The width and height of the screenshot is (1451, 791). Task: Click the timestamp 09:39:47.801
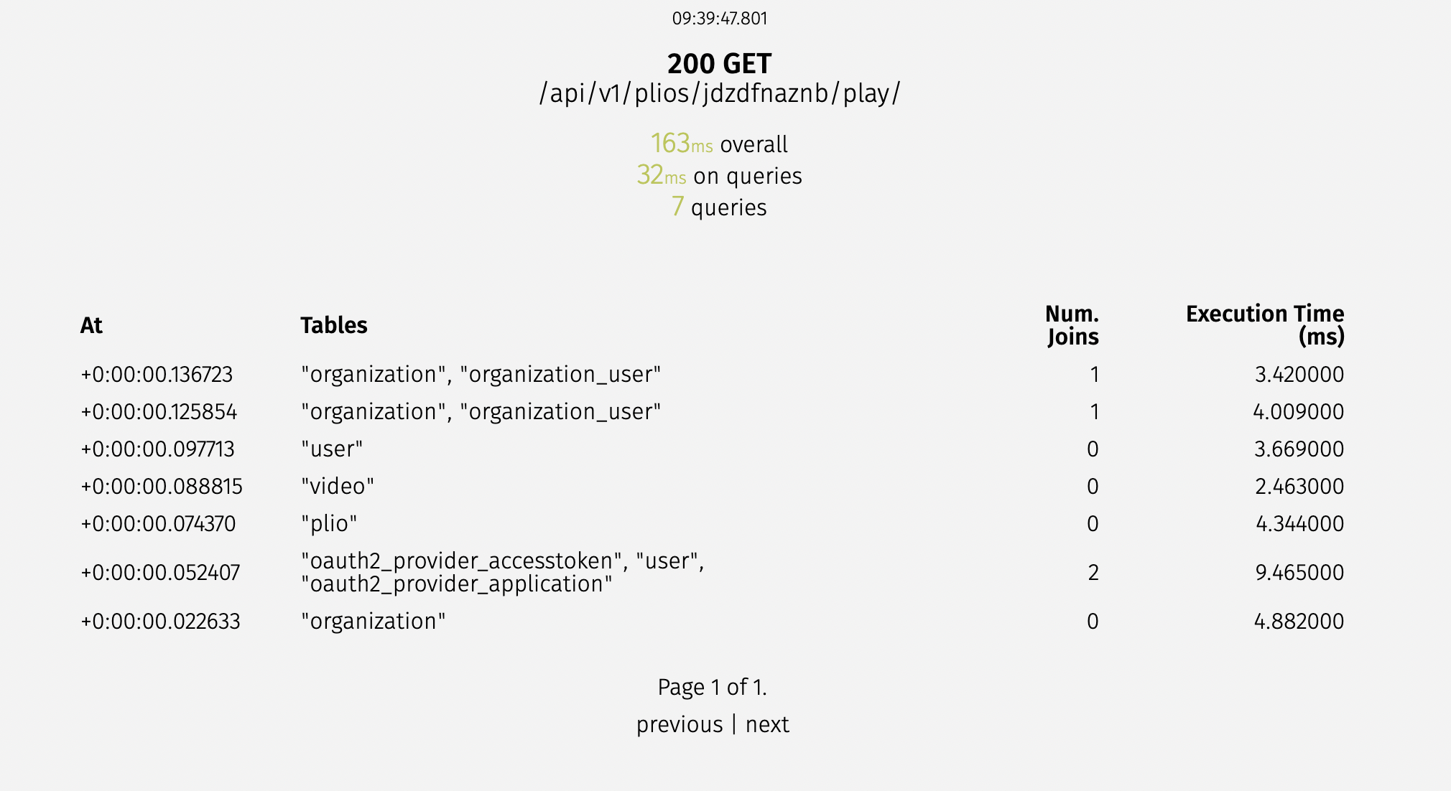click(719, 18)
